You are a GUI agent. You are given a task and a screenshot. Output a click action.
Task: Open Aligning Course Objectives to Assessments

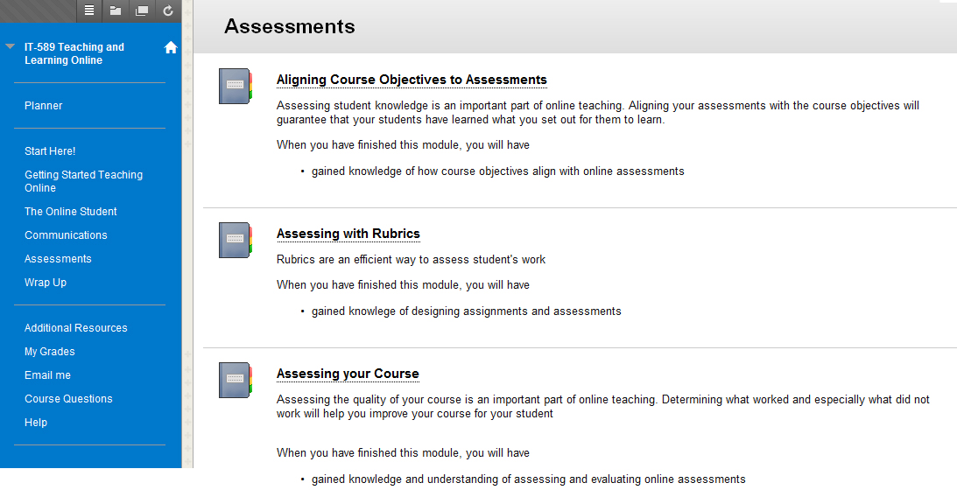click(x=412, y=80)
